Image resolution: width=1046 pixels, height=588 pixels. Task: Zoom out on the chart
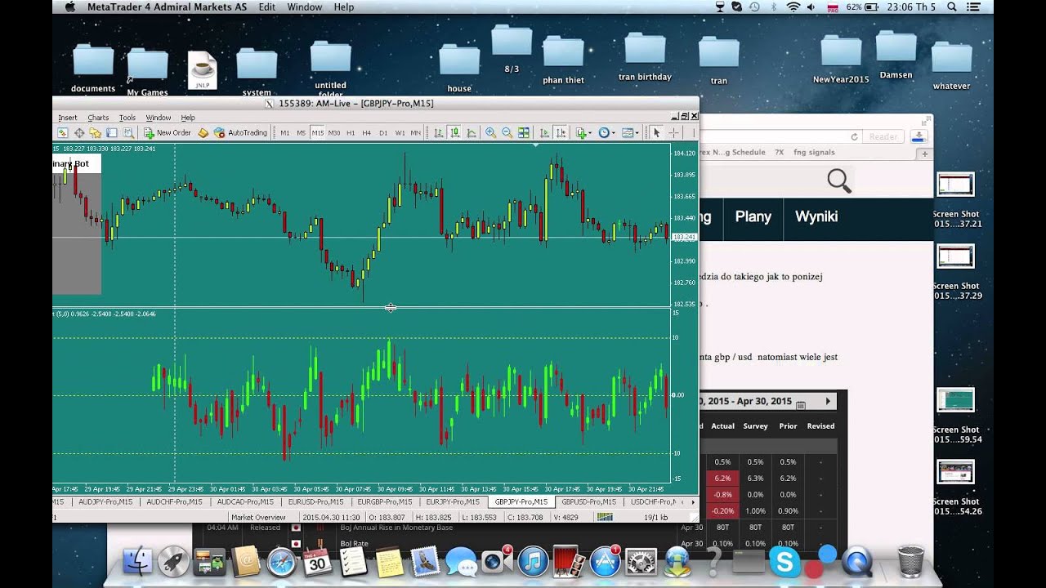coord(507,132)
